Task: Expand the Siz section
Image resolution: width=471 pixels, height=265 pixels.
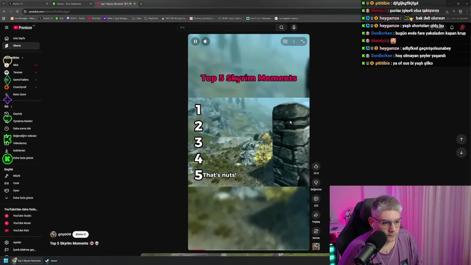Action: click(x=8, y=106)
